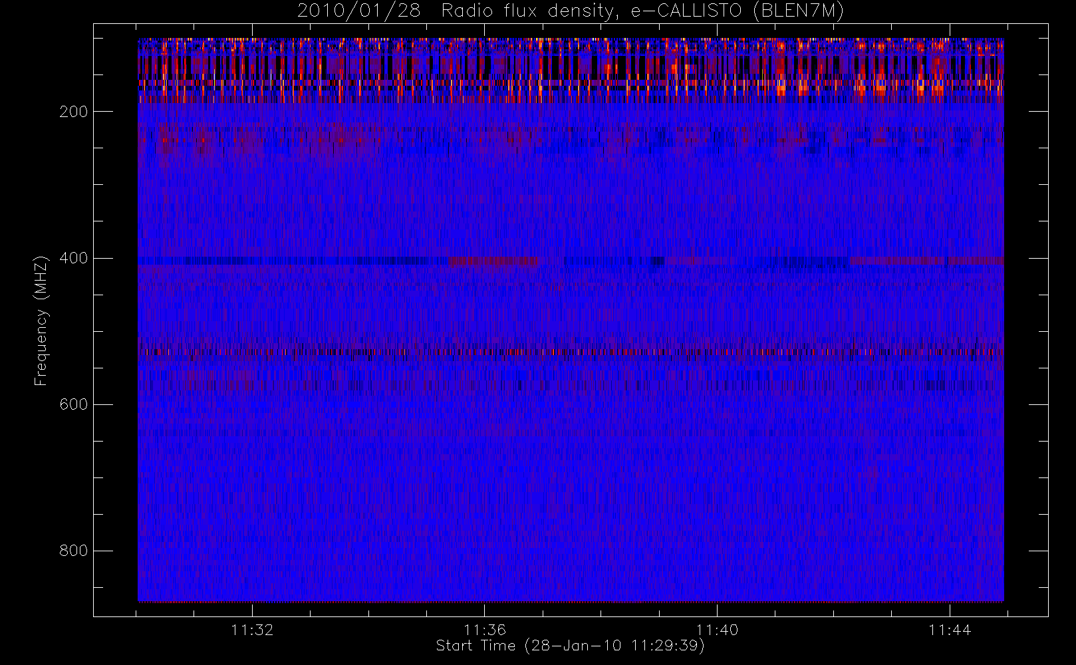Click the 600 frequency tick label
Screen dimensions: 1076x665
point(73,404)
